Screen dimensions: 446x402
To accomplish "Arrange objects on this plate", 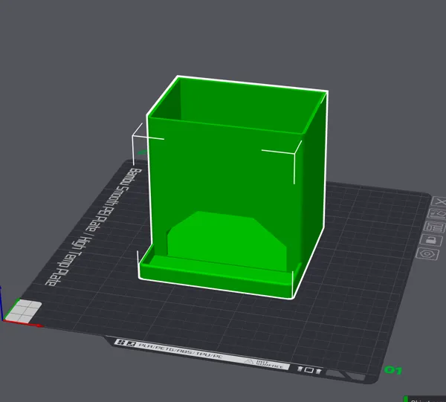I will click(434, 227).
